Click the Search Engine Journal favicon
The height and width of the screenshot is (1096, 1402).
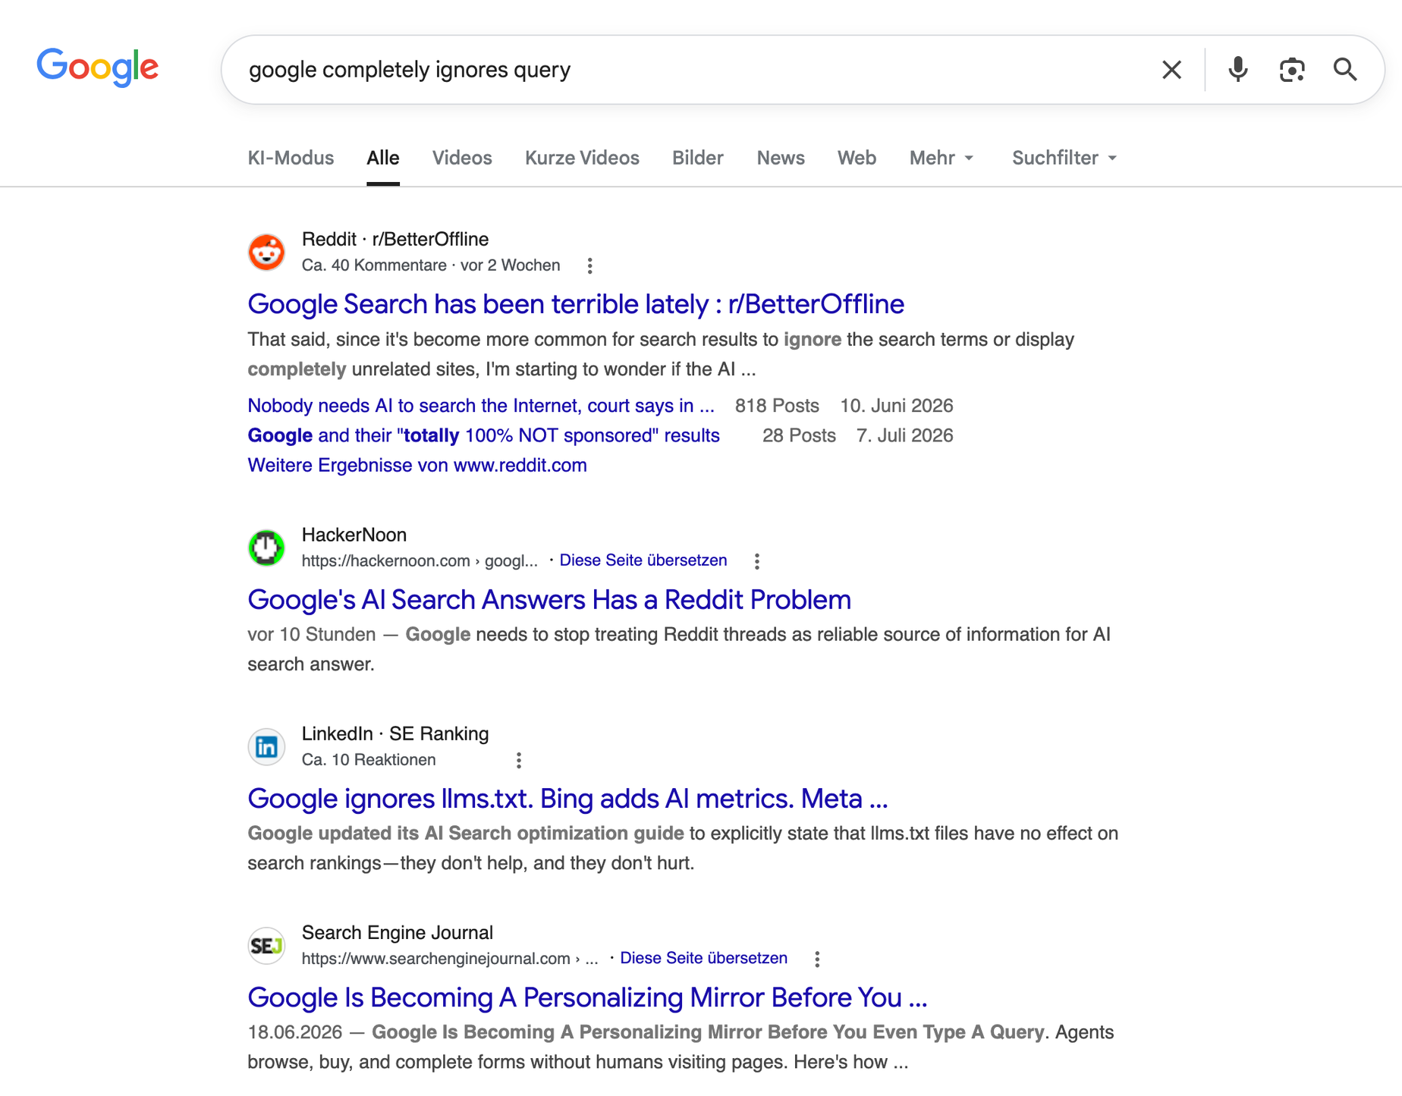[x=266, y=945]
